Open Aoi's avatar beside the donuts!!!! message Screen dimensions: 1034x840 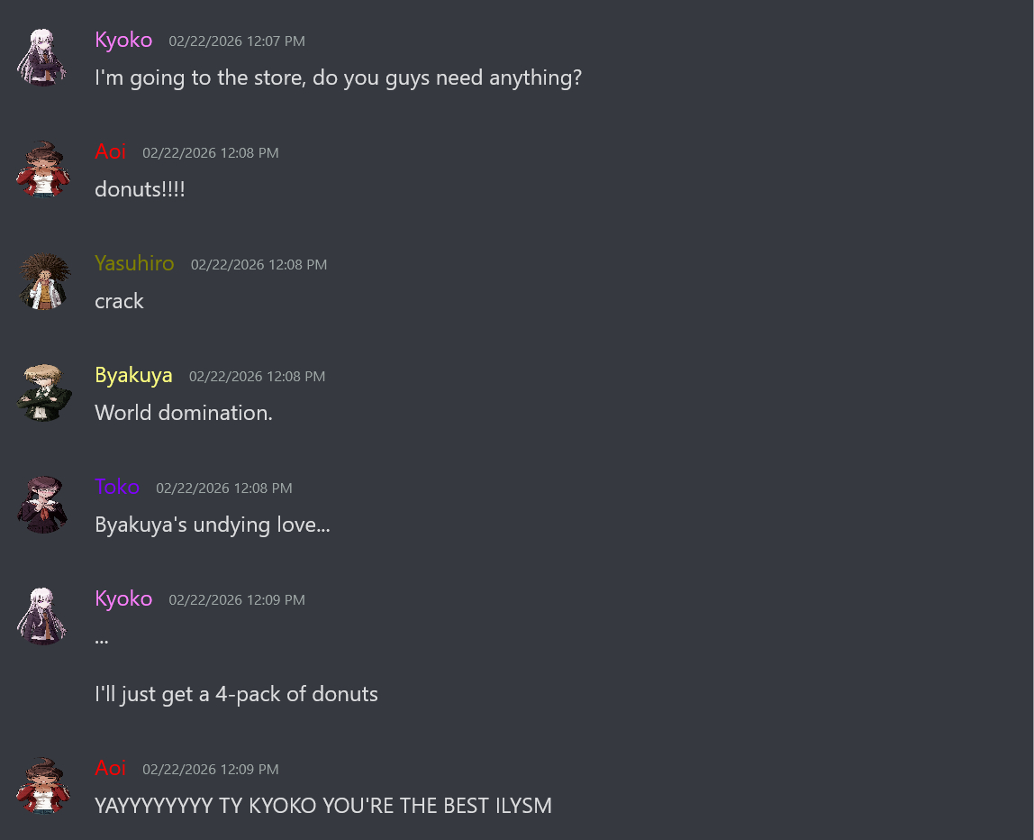(43, 169)
